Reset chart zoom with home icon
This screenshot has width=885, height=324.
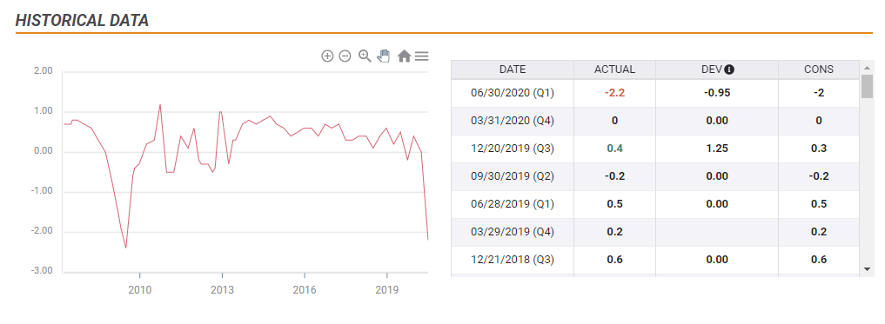404,56
